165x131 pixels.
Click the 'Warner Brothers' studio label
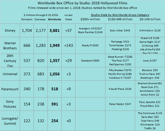coord(10,46)
